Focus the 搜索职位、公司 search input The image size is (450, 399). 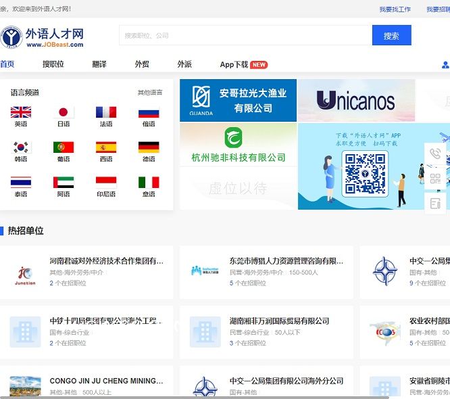point(245,35)
